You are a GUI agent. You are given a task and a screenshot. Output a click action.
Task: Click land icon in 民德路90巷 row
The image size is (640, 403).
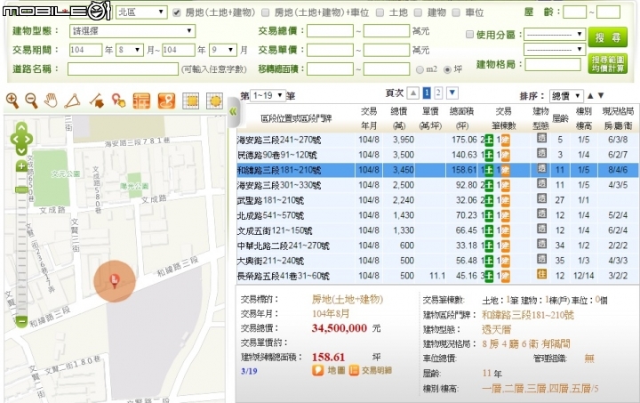tap(489, 155)
